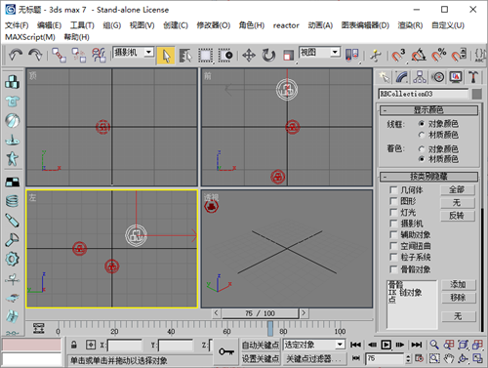488x368 pixels.
Task: Click the 关键点过滤器 button
Action: click(313, 358)
